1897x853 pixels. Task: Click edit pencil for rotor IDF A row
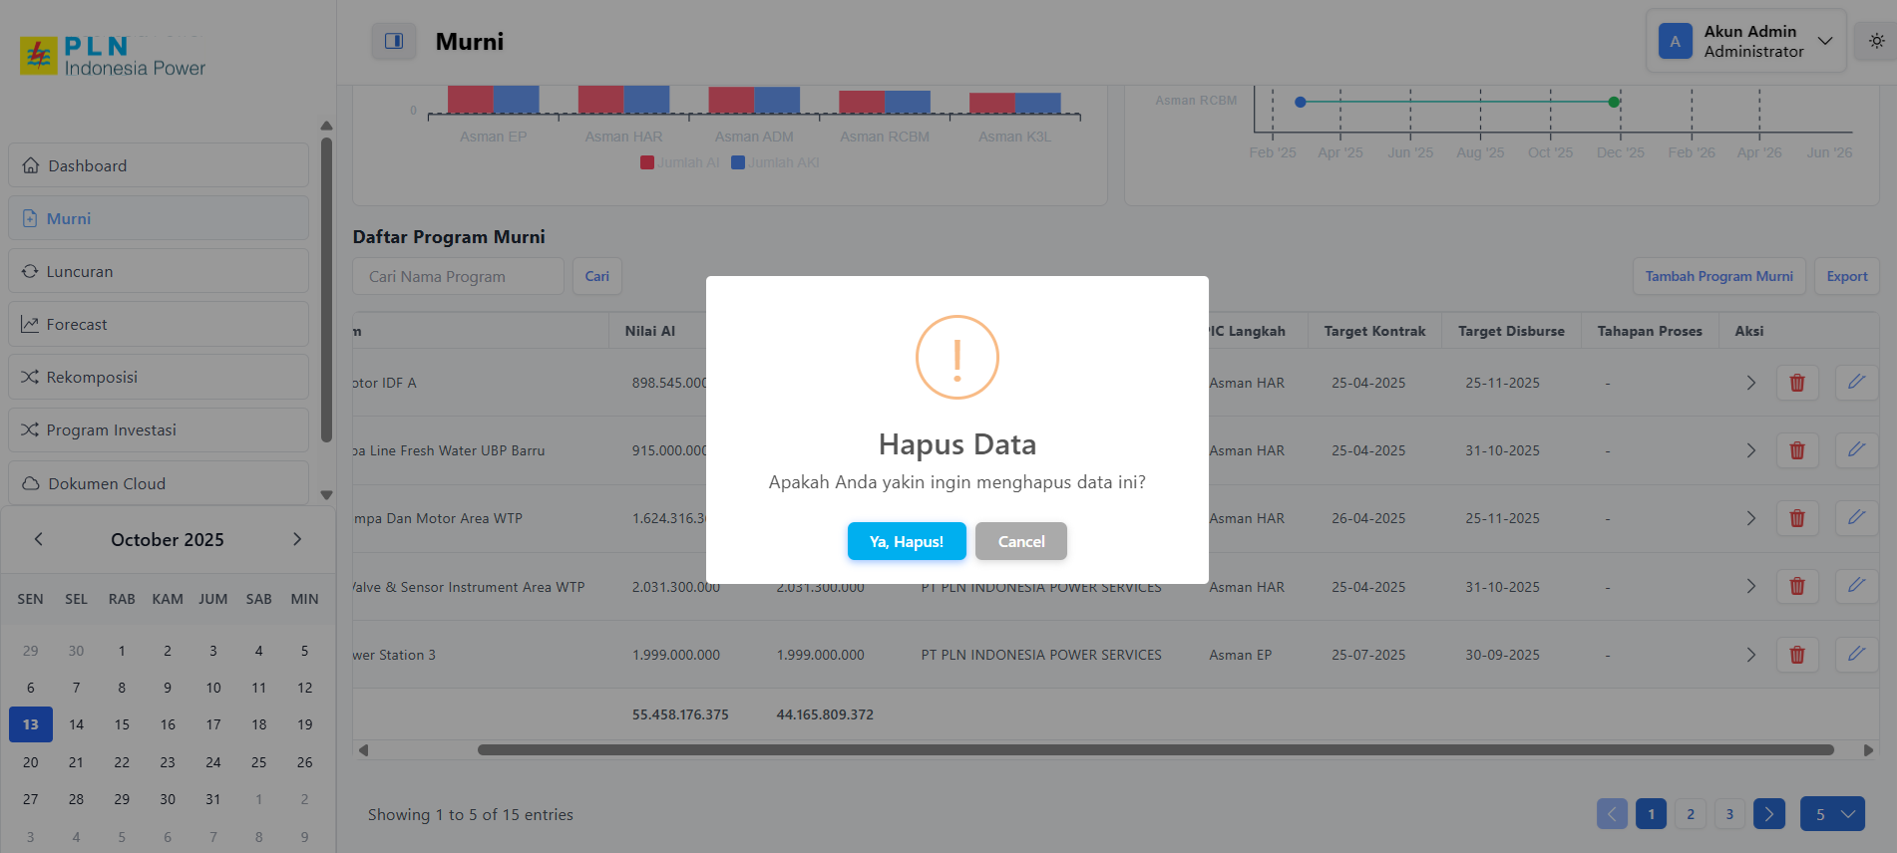[1856, 383]
